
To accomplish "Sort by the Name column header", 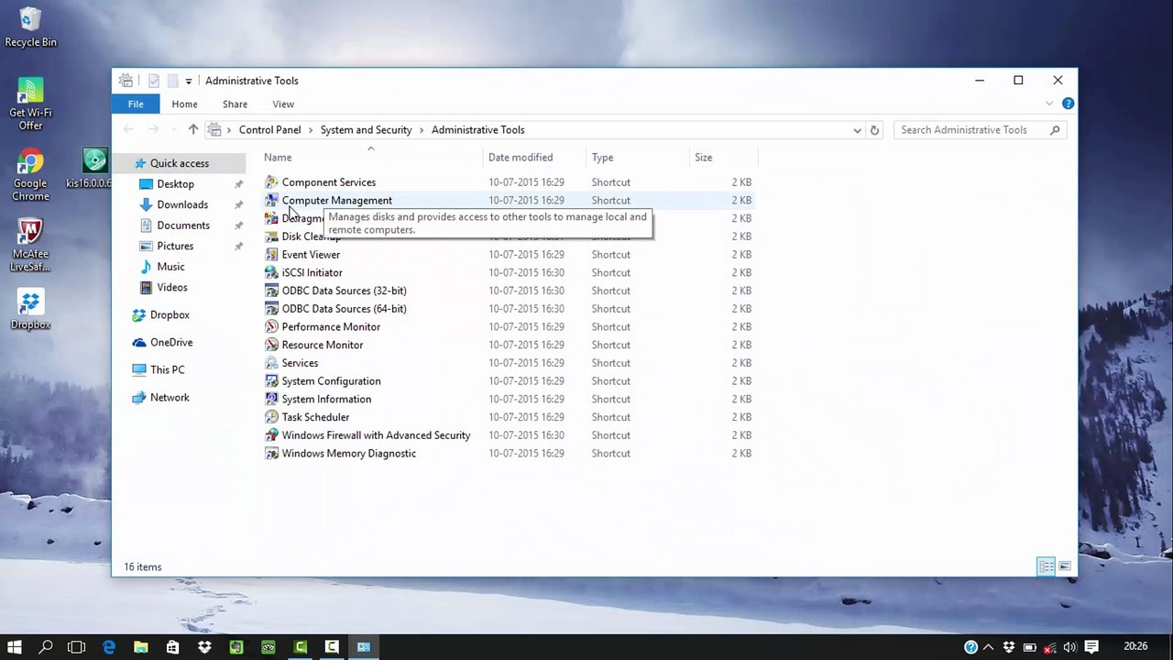I will (372, 158).
